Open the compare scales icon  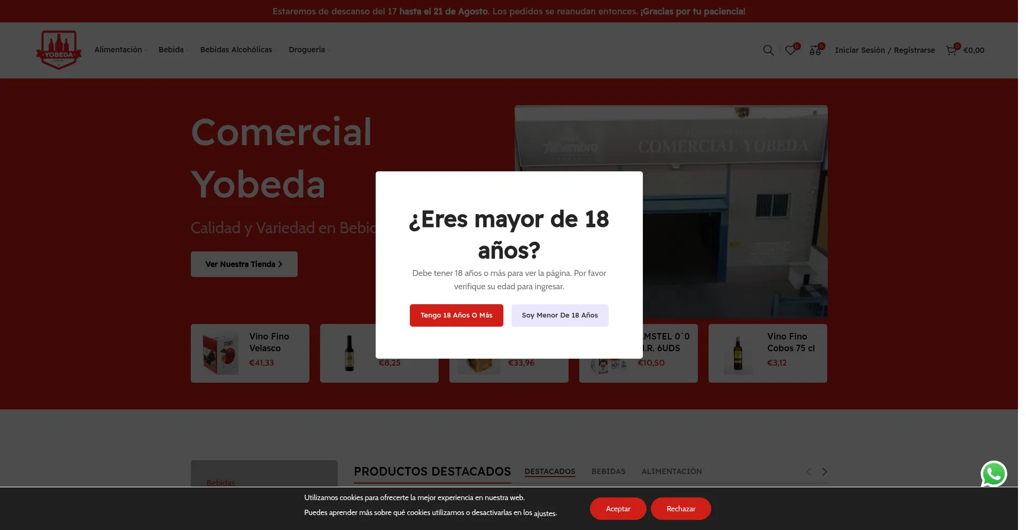(x=816, y=50)
